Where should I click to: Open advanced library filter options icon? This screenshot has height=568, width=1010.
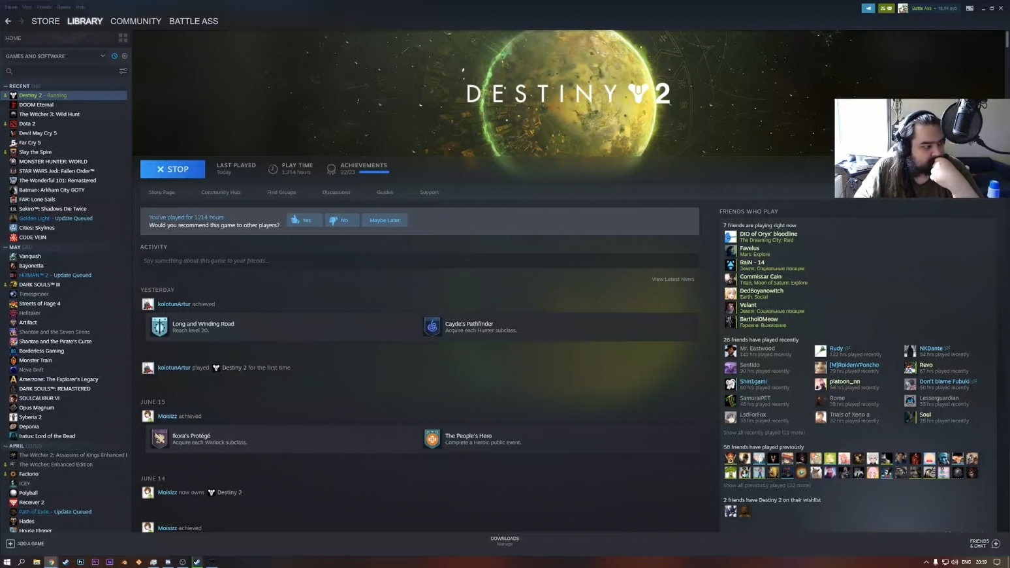tap(123, 71)
